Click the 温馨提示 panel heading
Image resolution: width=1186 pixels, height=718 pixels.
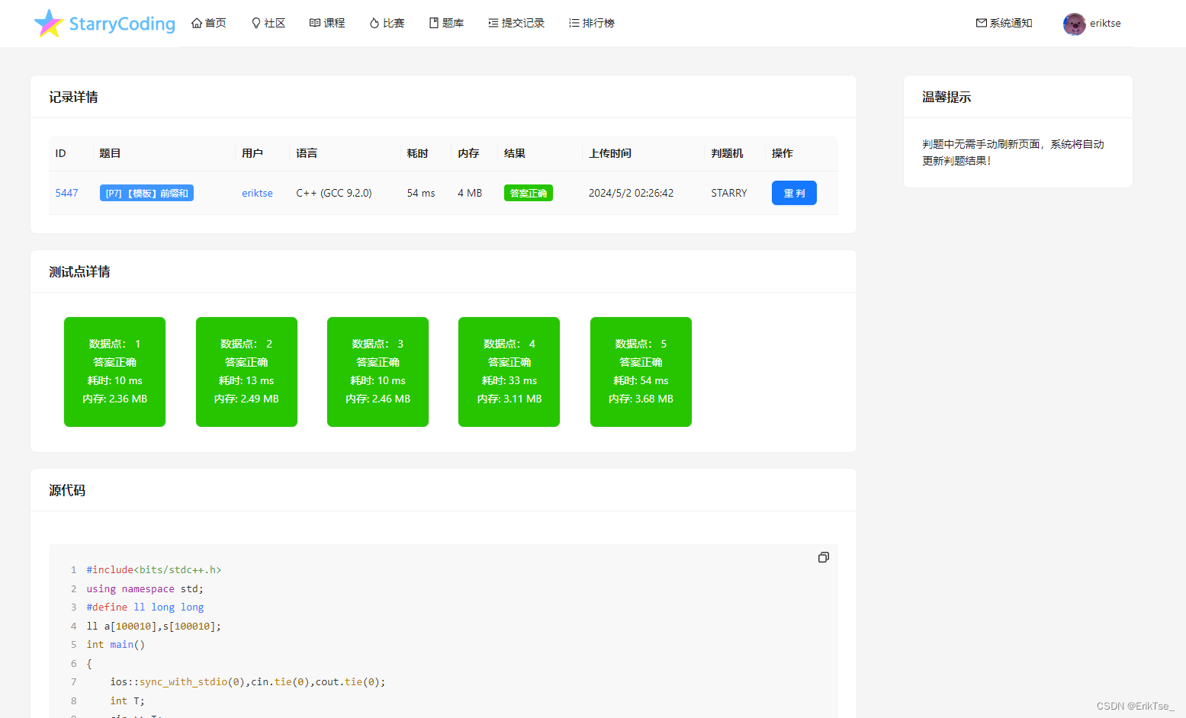click(947, 97)
